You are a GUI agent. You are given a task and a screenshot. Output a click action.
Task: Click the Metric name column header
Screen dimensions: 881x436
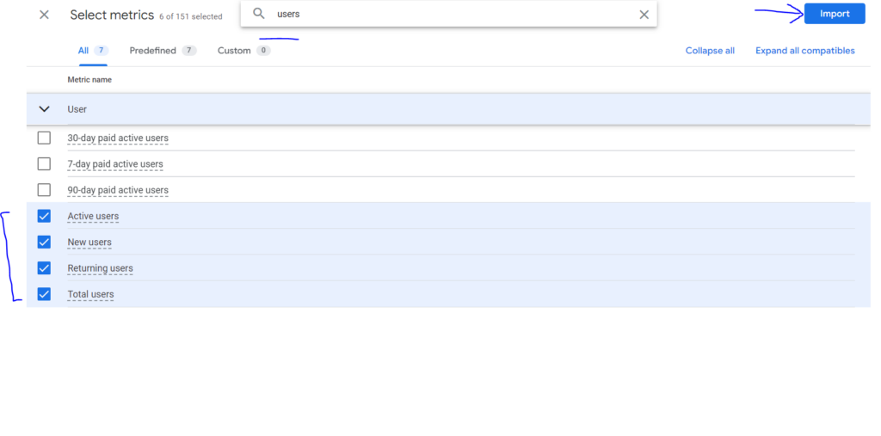(89, 80)
